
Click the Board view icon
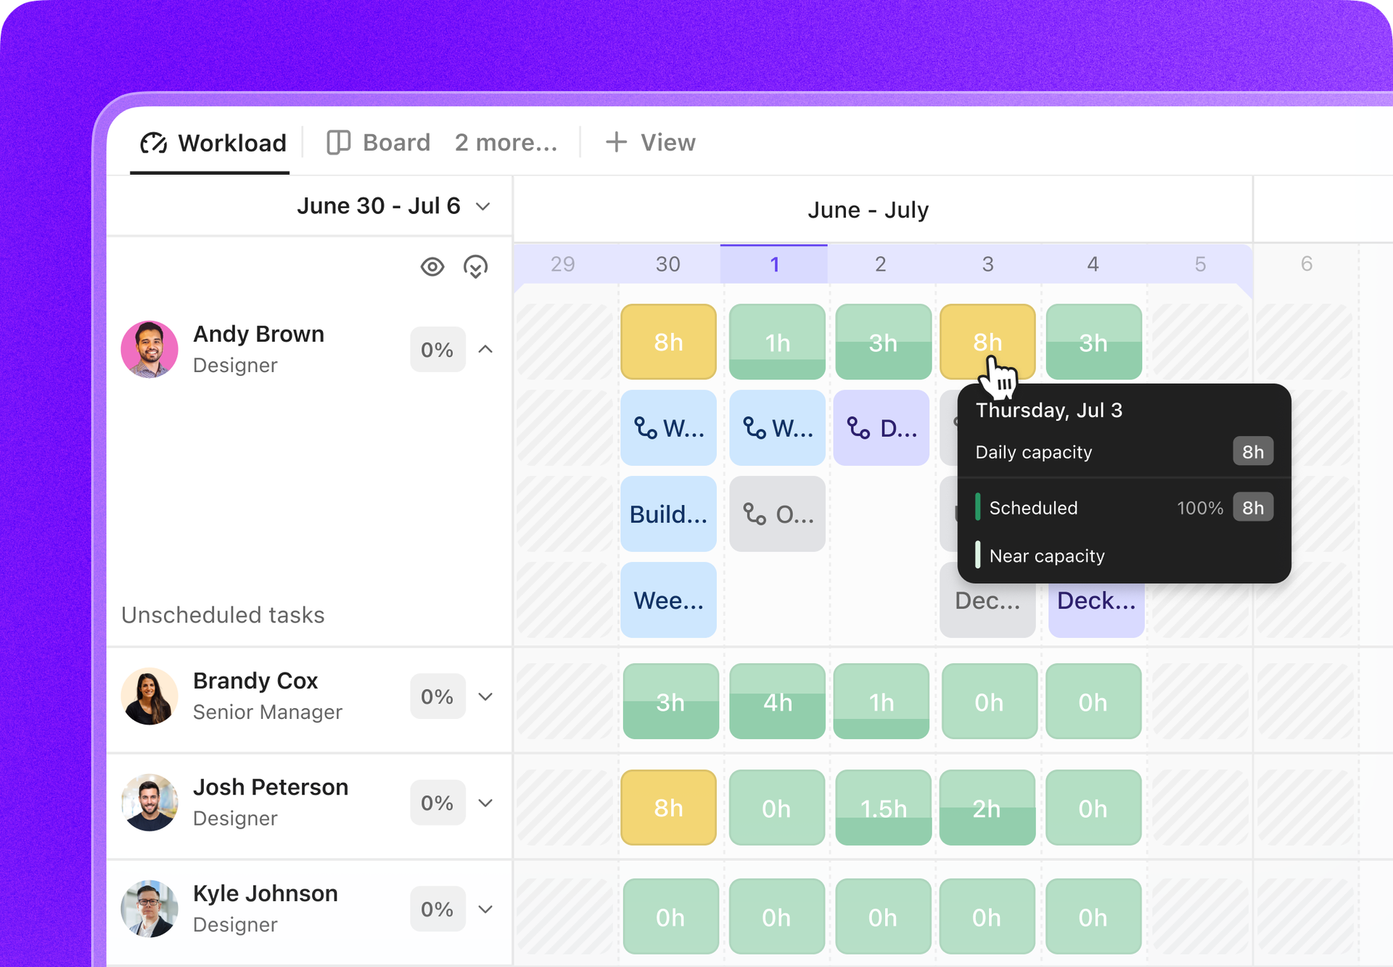[x=338, y=143]
